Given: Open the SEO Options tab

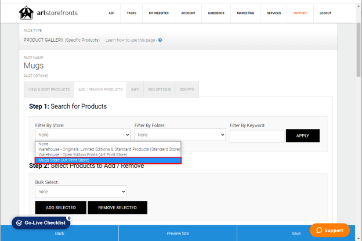Looking at the screenshot, I should 160,89.
